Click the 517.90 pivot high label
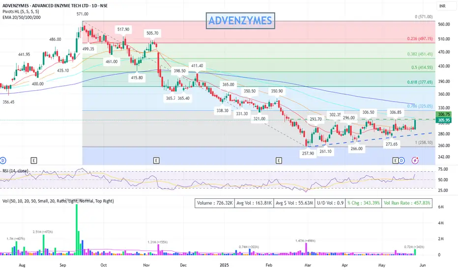This screenshot has width=458, height=270. click(x=123, y=29)
